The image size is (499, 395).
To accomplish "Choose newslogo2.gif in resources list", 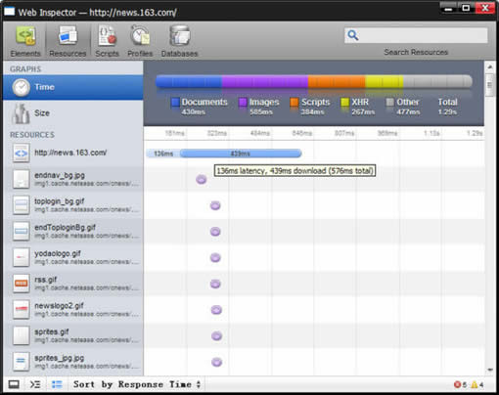I will [x=73, y=309].
